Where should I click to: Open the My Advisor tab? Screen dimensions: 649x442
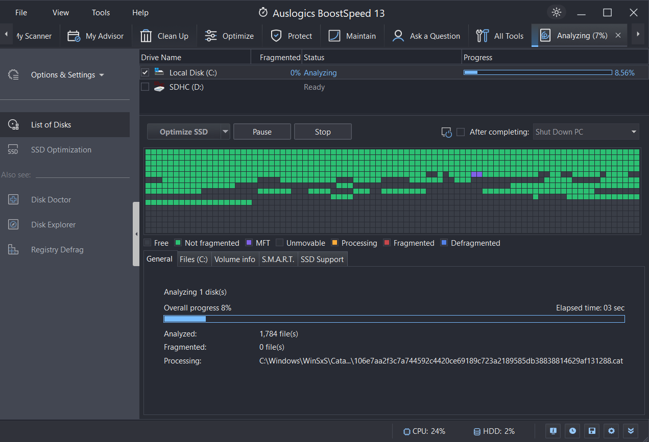click(x=95, y=36)
